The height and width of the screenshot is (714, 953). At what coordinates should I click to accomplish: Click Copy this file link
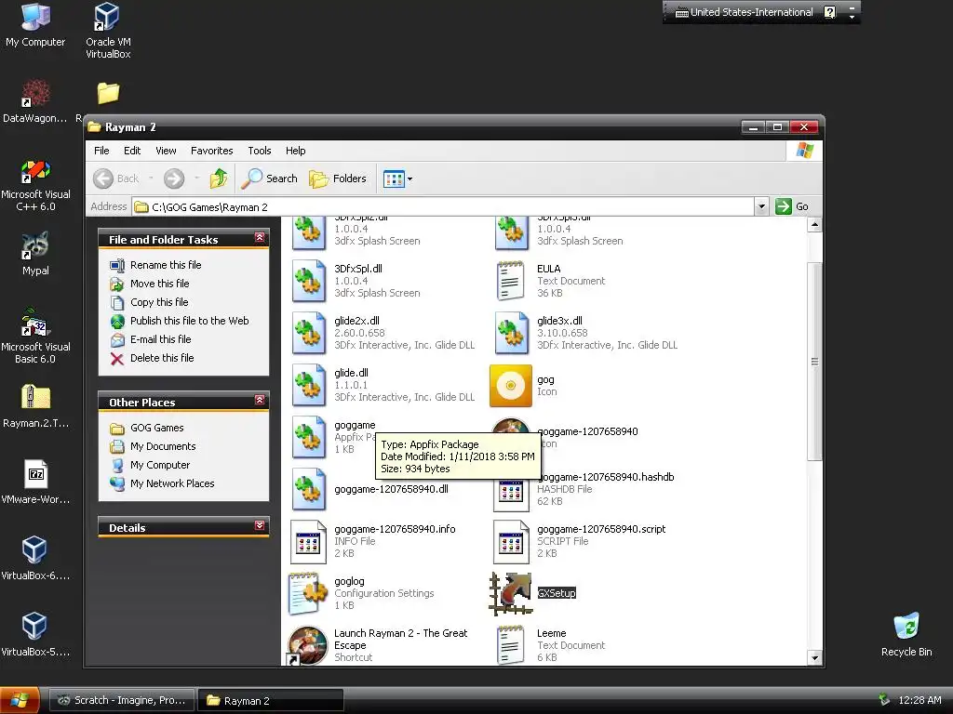click(x=159, y=302)
